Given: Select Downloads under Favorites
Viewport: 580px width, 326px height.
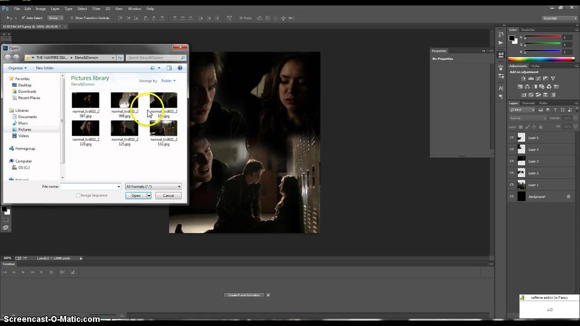Looking at the screenshot, I should coord(27,91).
